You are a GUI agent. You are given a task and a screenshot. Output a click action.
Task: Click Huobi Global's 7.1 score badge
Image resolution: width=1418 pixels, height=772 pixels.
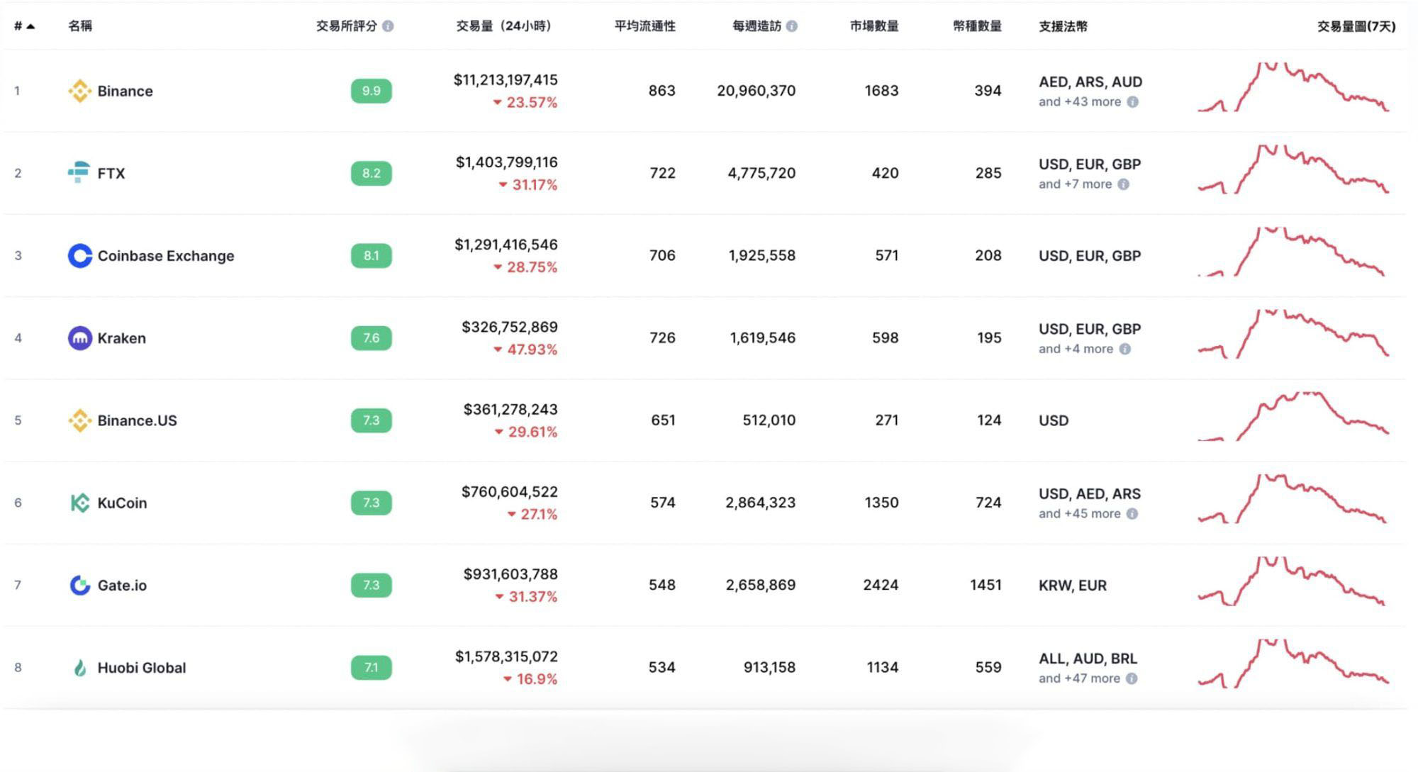click(x=371, y=667)
